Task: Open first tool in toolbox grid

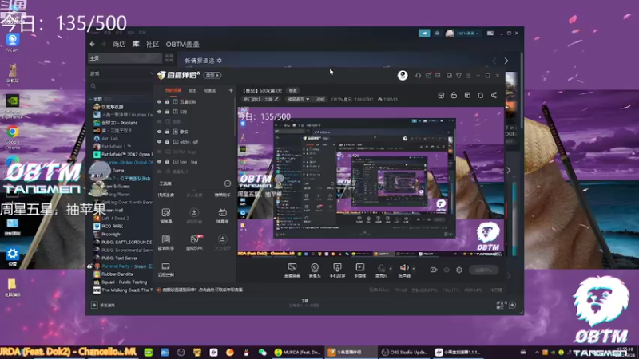Action: 166,215
